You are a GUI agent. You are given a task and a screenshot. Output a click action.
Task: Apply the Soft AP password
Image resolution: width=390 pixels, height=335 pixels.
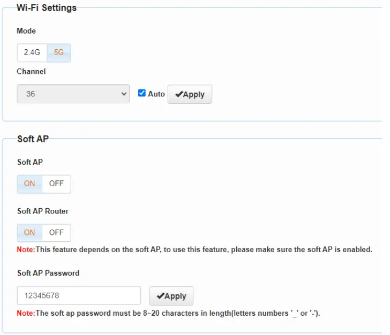tap(171, 296)
